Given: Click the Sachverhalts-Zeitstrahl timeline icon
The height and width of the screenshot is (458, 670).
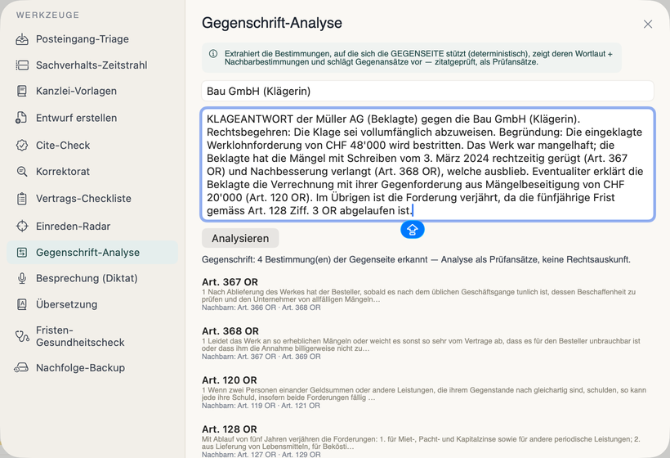Looking at the screenshot, I should (x=22, y=65).
